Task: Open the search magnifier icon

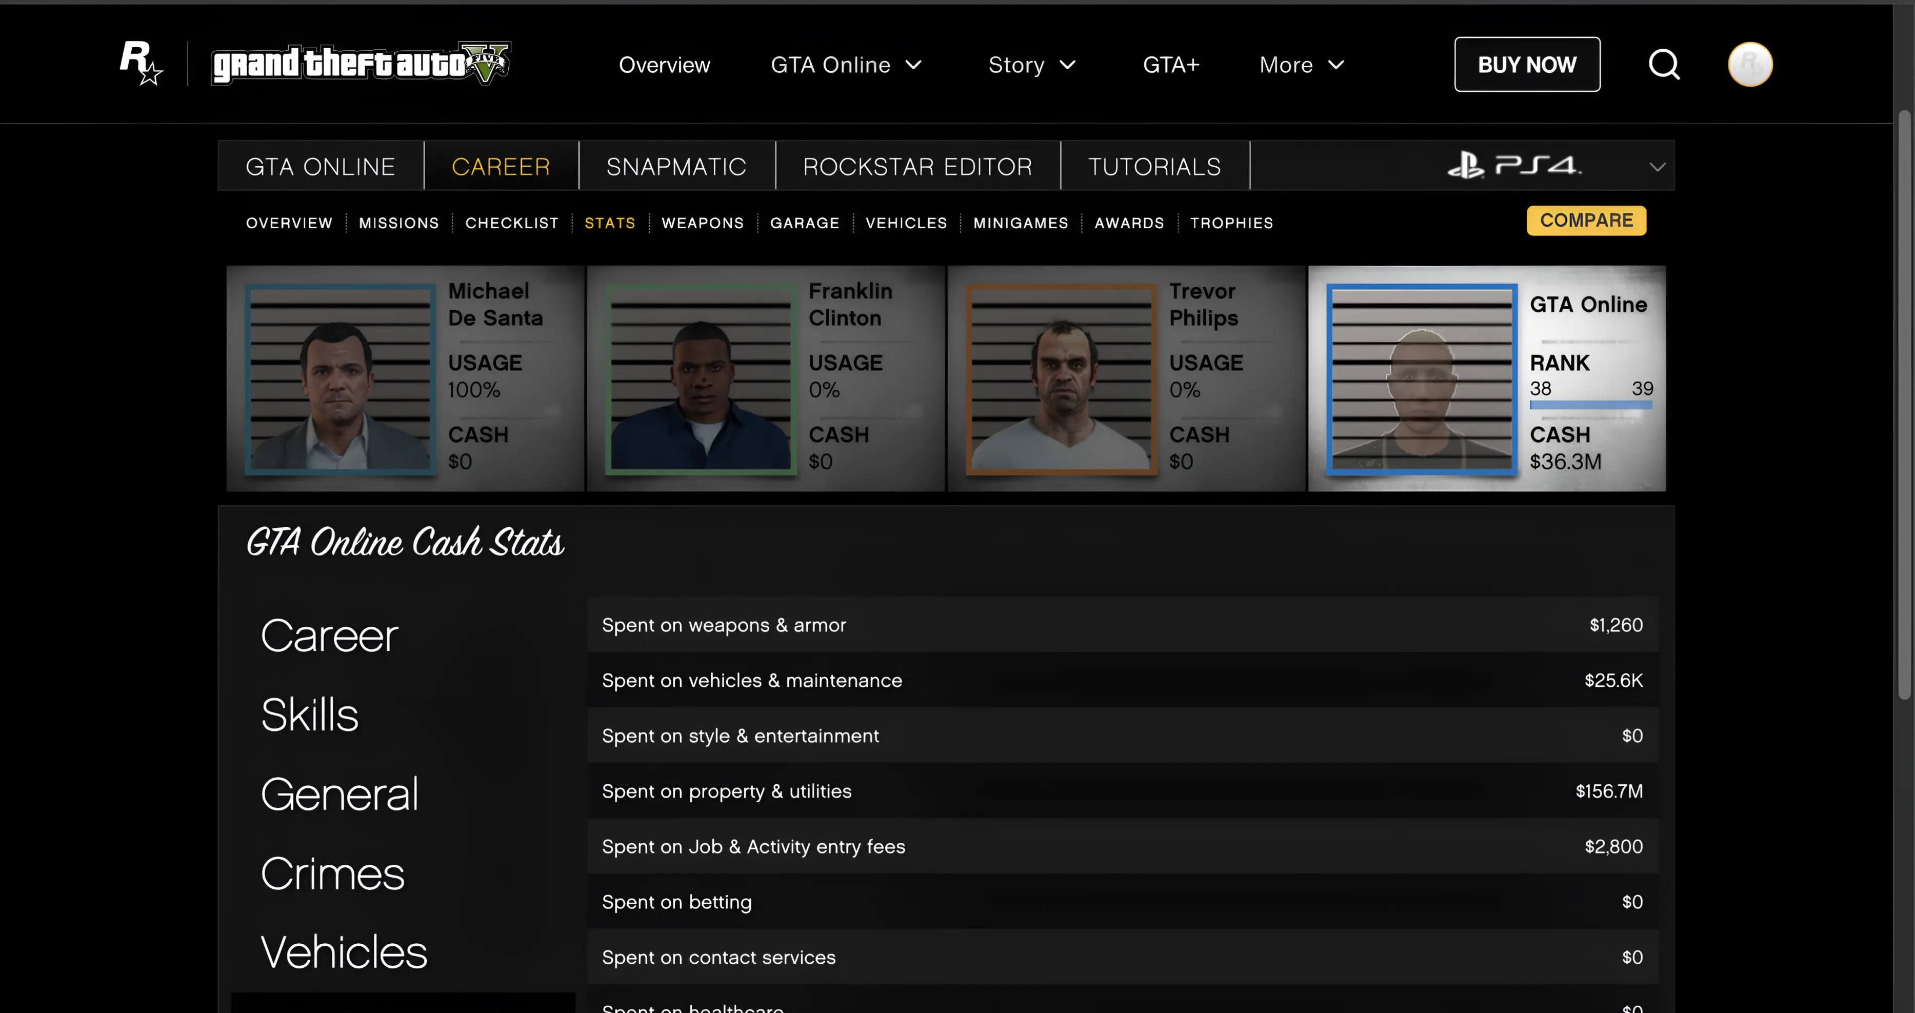Action: click(x=1664, y=65)
